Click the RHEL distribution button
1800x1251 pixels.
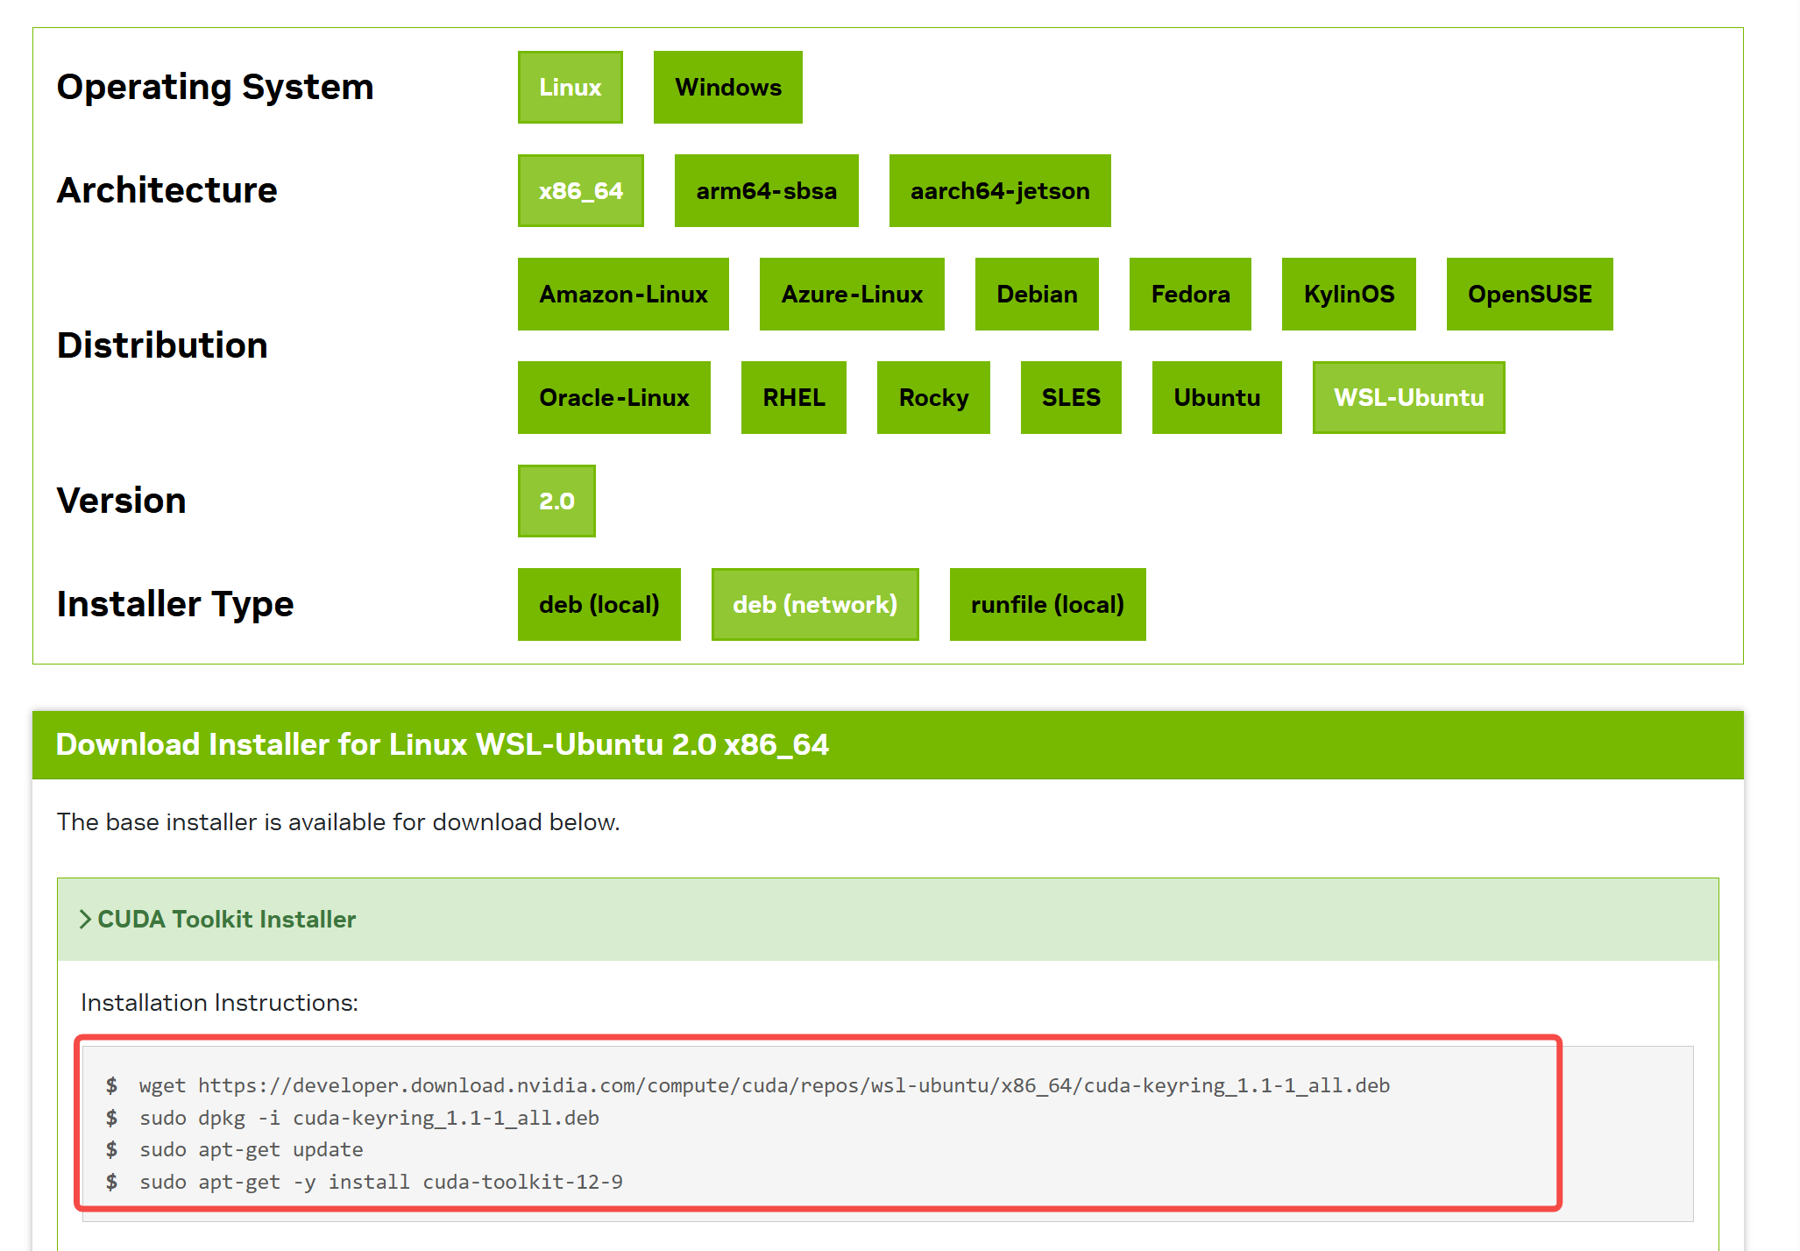[793, 398]
